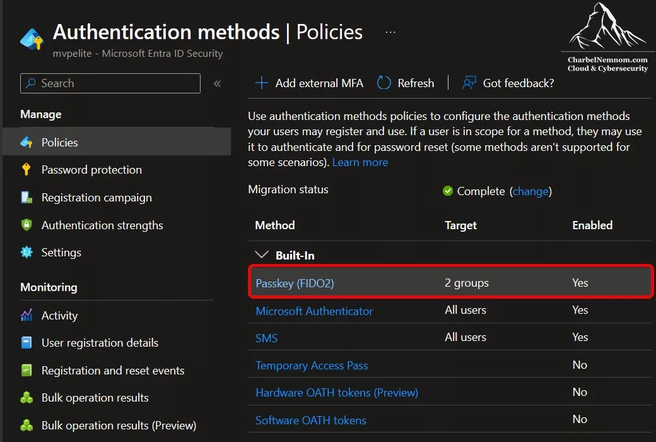656x442 pixels.
Task: Open Hardware OATH tokens (Preview)
Action: coord(337,393)
